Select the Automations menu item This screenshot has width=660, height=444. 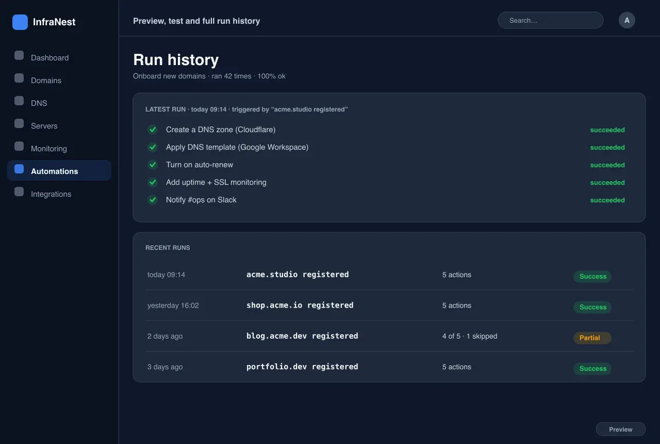59,170
